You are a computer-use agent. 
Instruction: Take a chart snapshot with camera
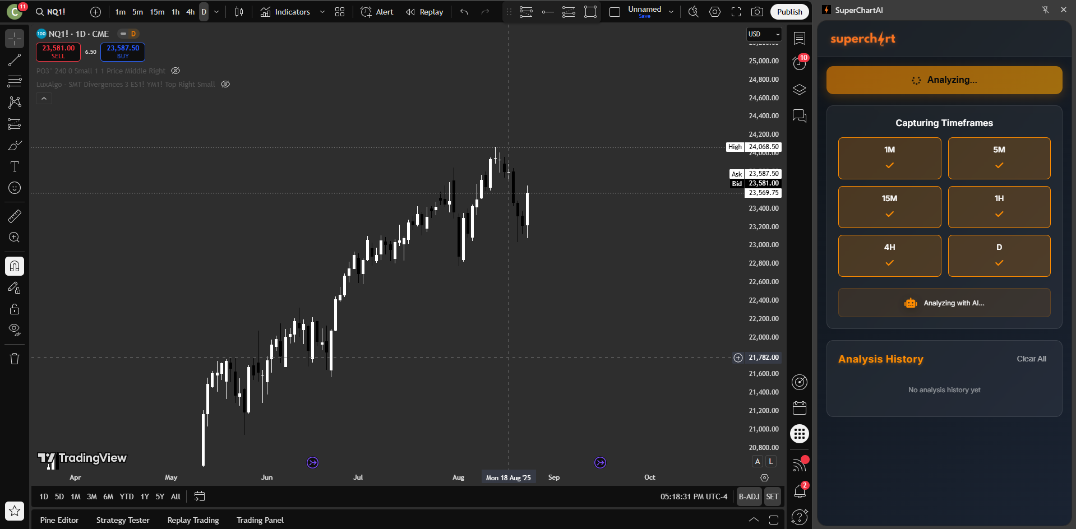758,12
